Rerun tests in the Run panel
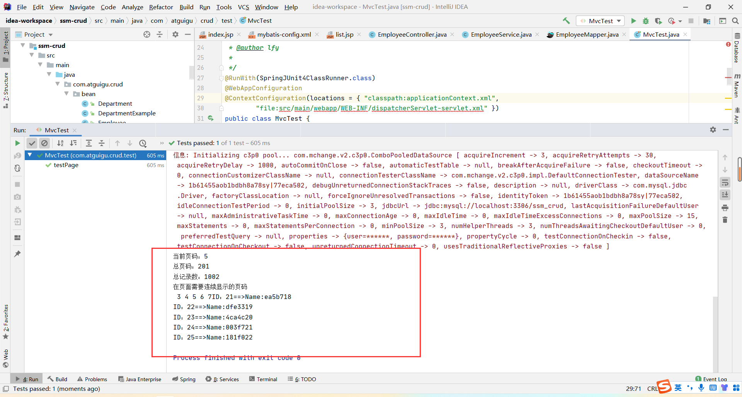742x397 pixels. [x=17, y=143]
